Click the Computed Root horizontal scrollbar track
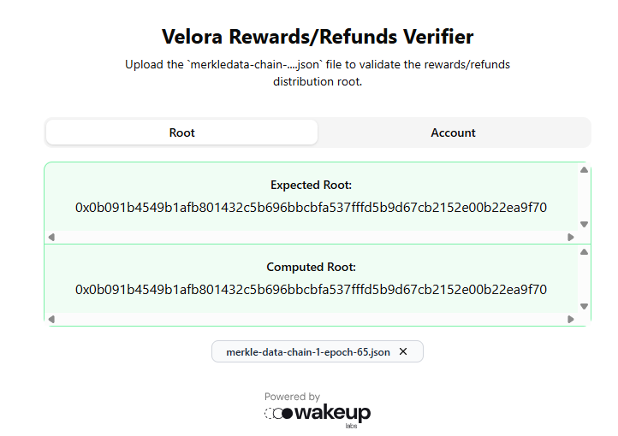Viewport: 618px width, 436px height. click(311, 319)
